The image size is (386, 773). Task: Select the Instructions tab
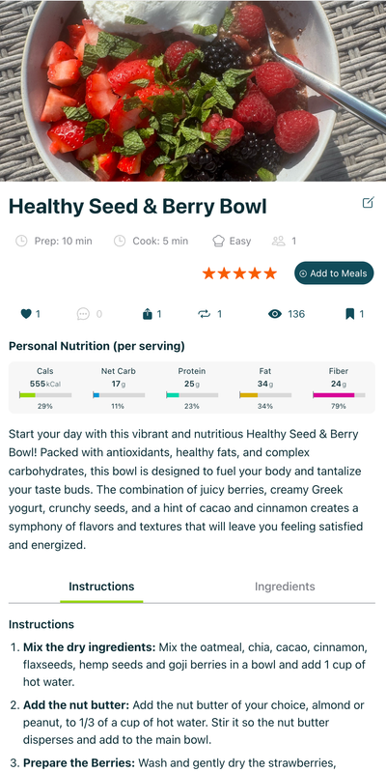101,587
